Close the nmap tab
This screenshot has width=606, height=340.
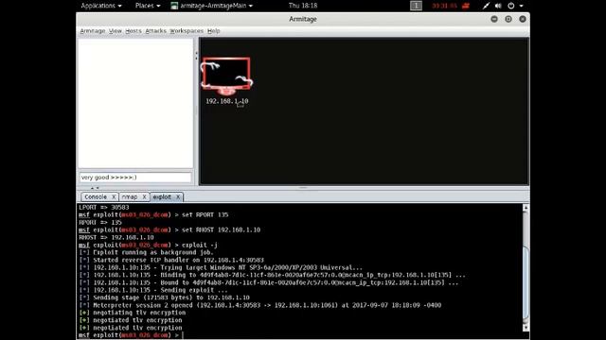point(144,197)
